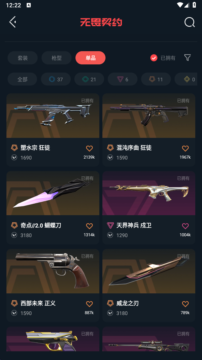Viewport: 202px width, 360px height.
Task: Select the 单品 tab
Action: pos(90,58)
